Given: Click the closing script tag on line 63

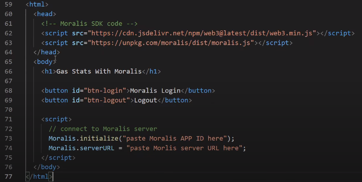Looking at the screenshot, I should coord(275,43).
